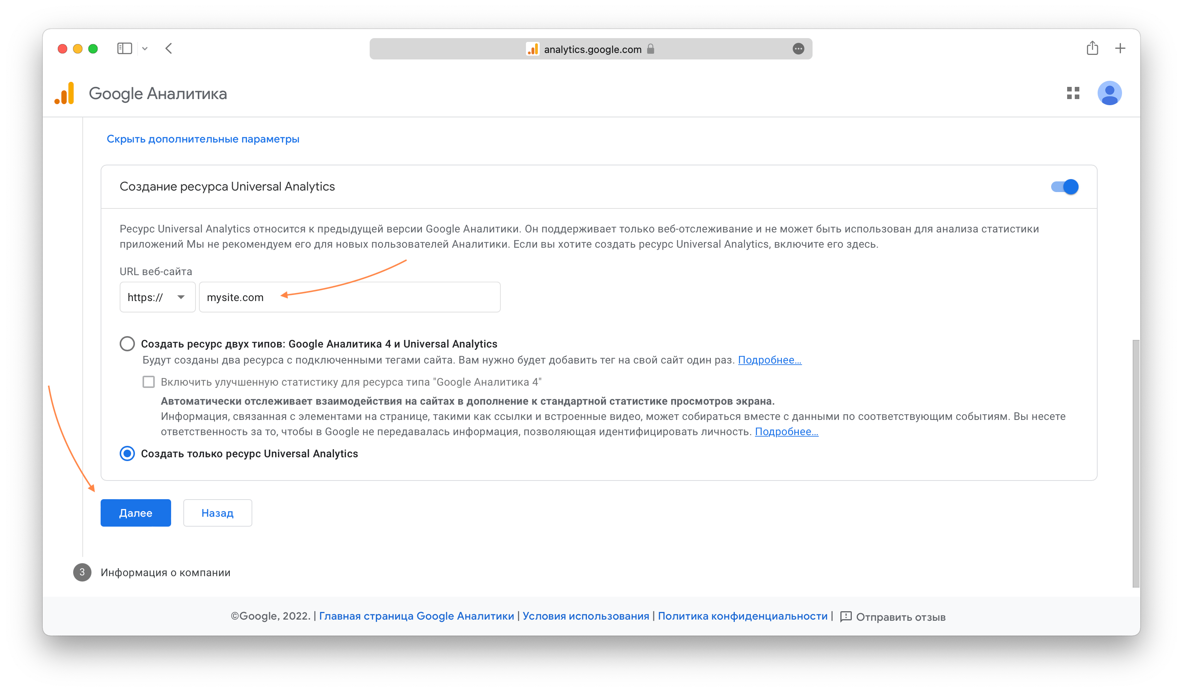Open a new tab with plus

pyautogui.click(x=1120, y=48)
